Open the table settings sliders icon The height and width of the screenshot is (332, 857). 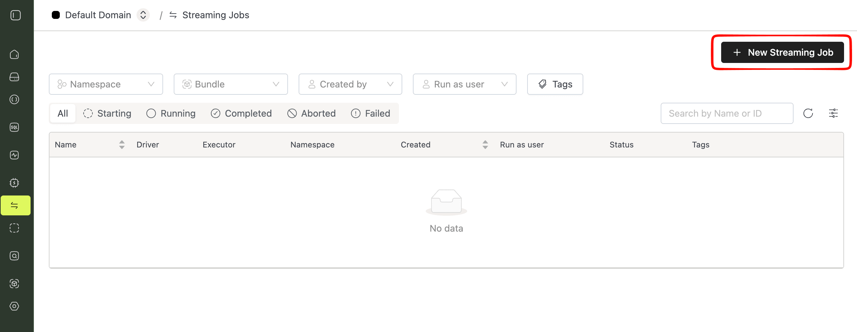click(x=833, y=113)
